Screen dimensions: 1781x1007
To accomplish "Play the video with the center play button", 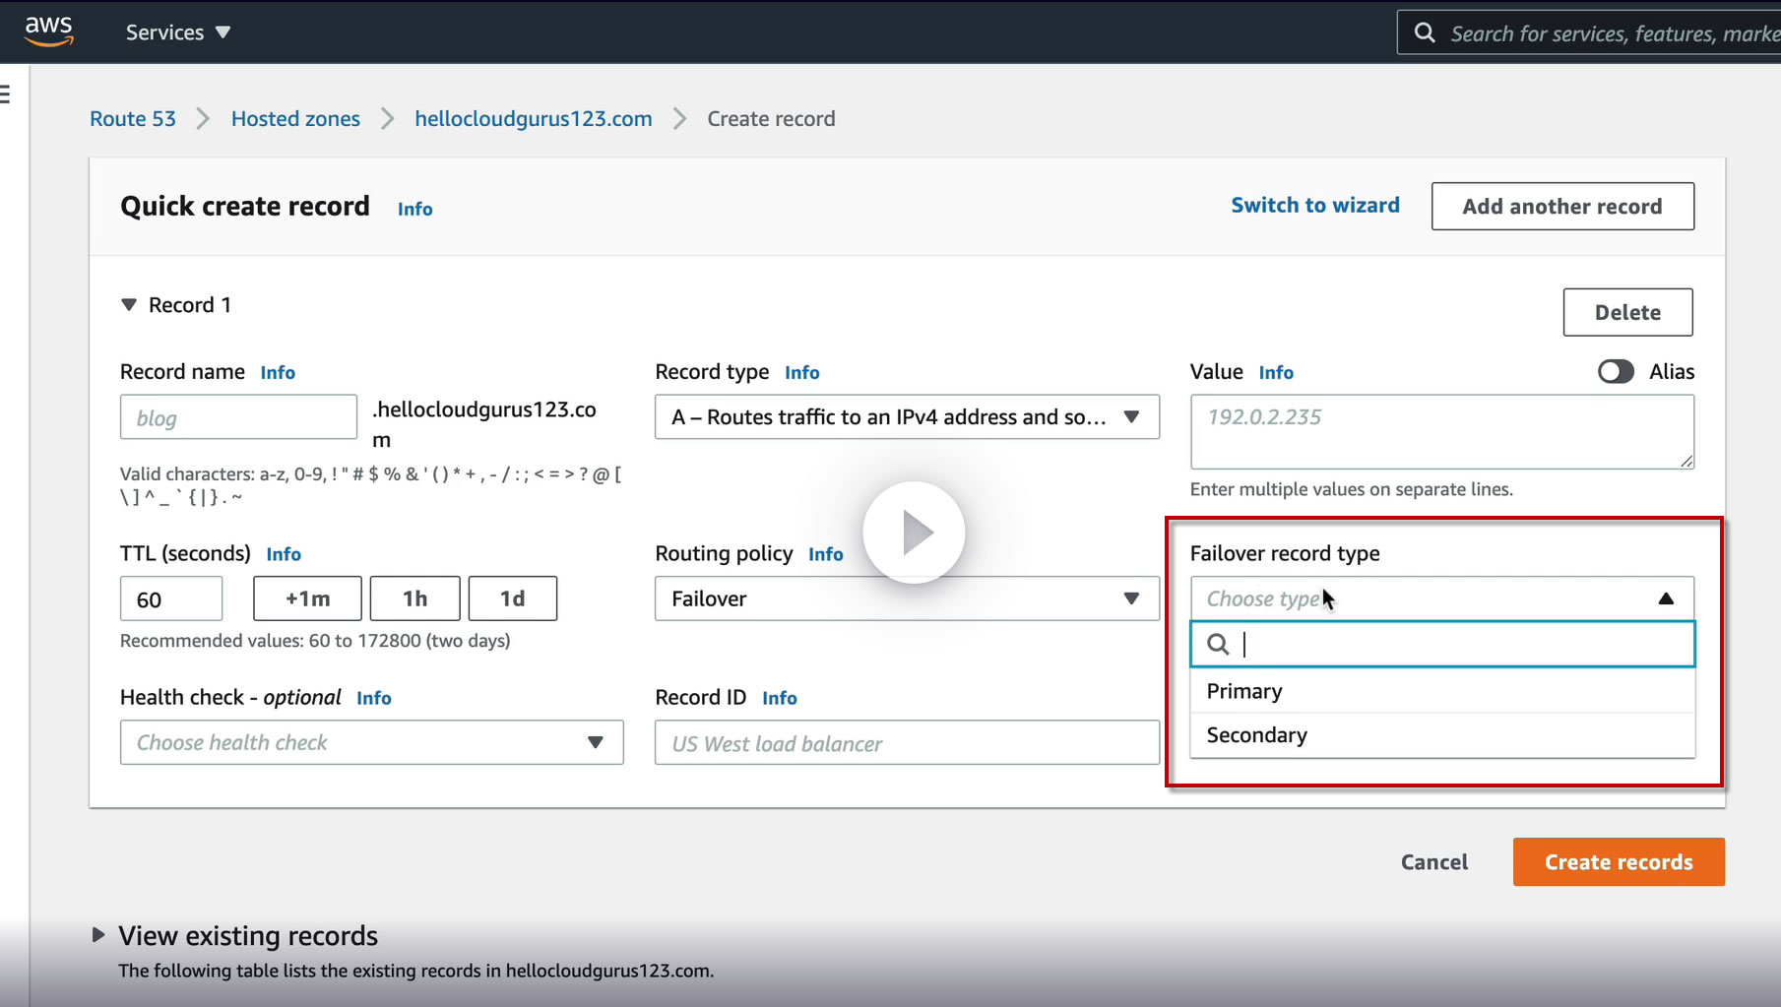I will pyautogui.click(x=914, y=533).
